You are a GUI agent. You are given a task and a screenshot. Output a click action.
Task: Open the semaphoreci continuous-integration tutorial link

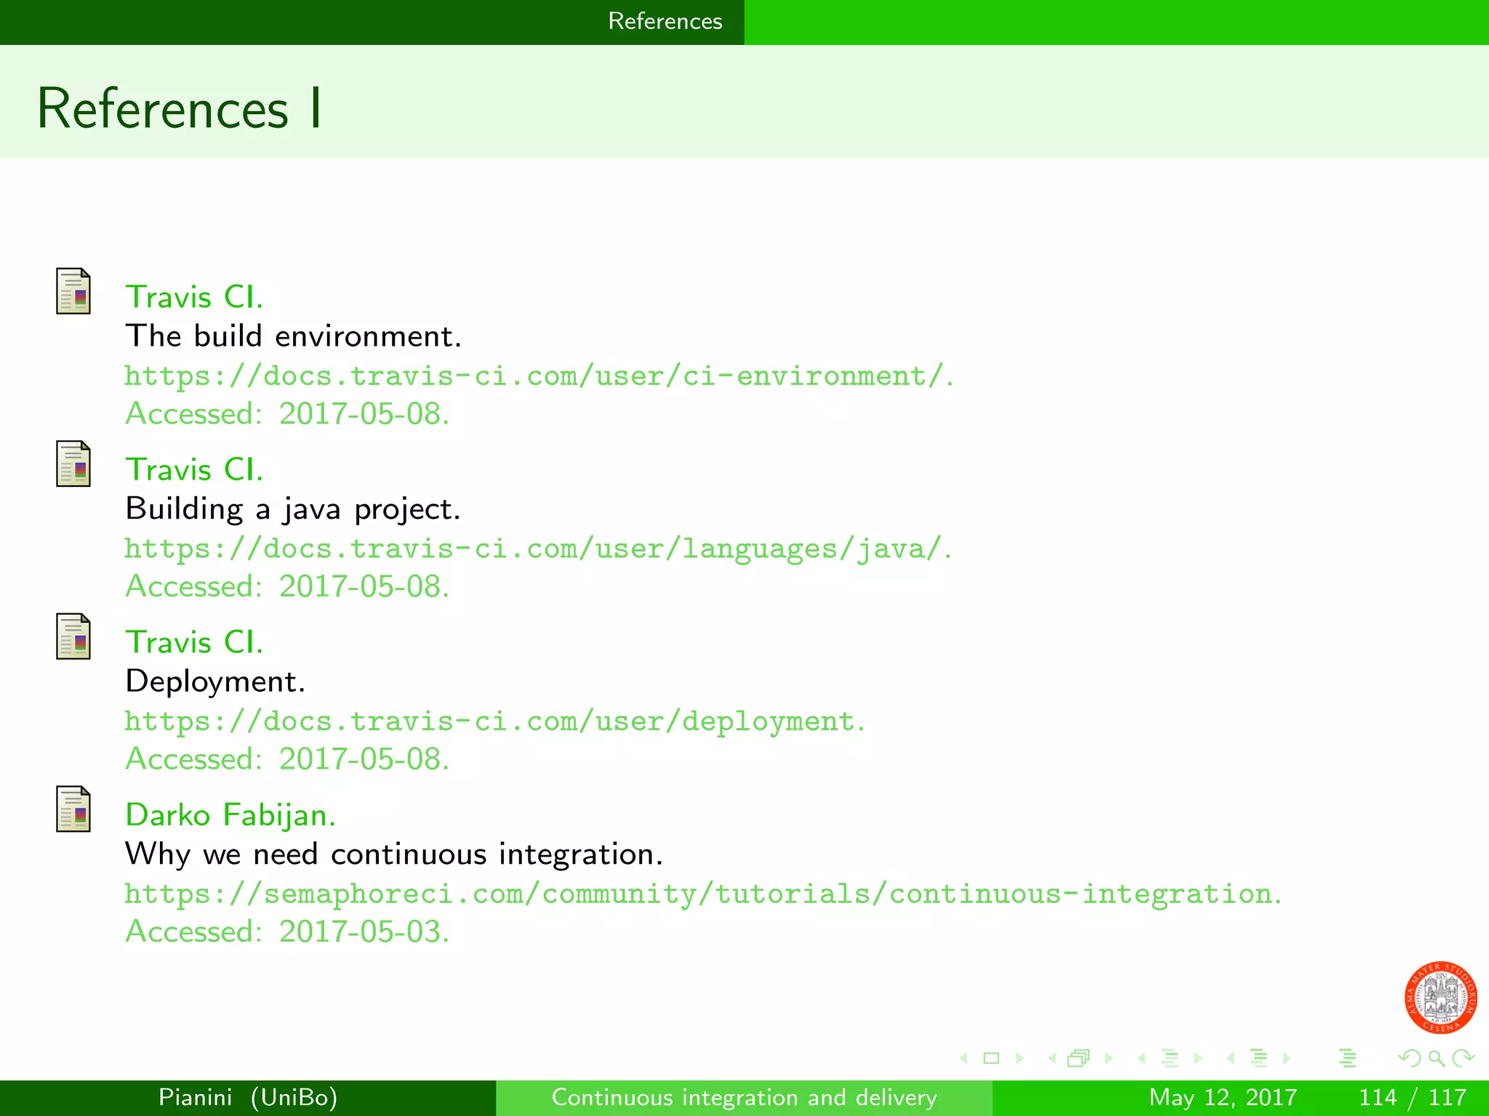703,894
